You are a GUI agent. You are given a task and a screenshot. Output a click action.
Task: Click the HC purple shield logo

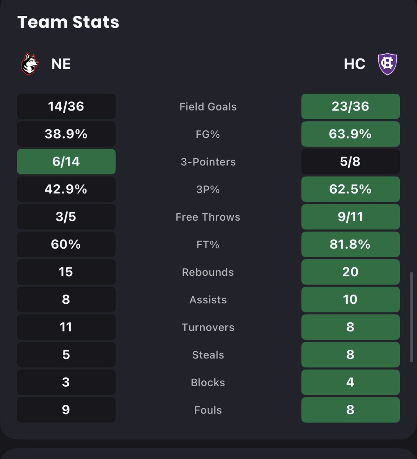pos(388,64)
